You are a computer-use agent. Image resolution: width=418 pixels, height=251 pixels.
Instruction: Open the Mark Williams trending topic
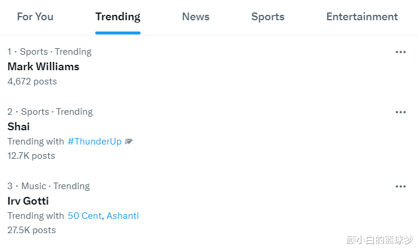(43, 67)
